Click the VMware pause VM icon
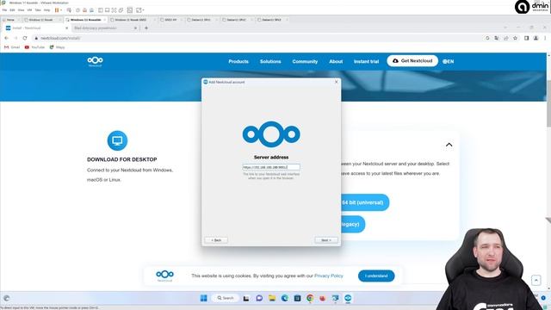 pyautogui.click(x=57, y=10)
